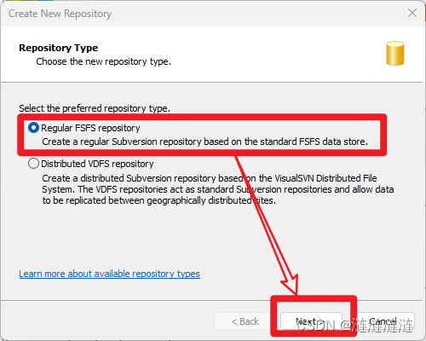Screen dimensions: 426x341
Task: Close the Create New Repository dialog
Action: pyautogui.click(x=412, y=13)
